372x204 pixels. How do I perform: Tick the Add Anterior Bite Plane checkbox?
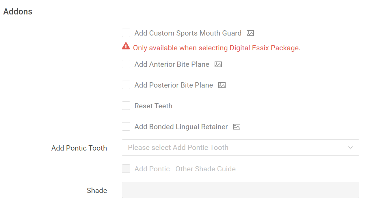pos(126,64)
